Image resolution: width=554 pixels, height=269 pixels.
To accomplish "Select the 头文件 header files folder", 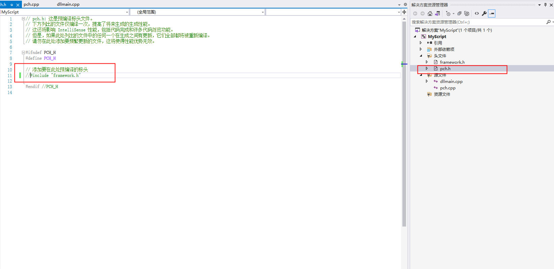I will coord(440,56).
